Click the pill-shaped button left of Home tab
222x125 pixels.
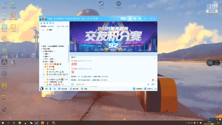point(123,18)
